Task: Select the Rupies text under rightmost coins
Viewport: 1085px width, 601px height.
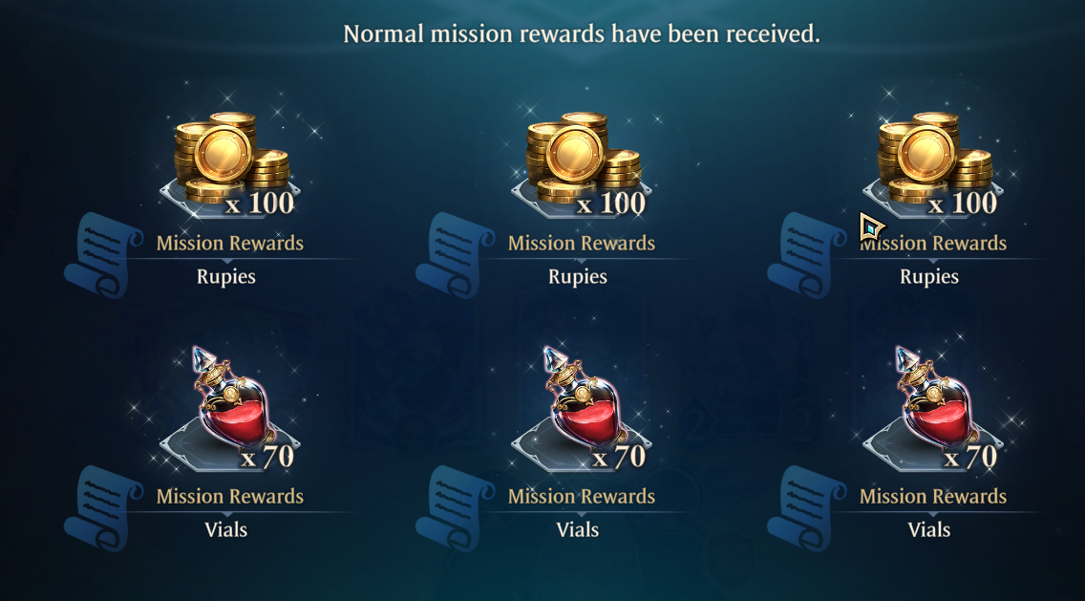Action: [929, 277]
